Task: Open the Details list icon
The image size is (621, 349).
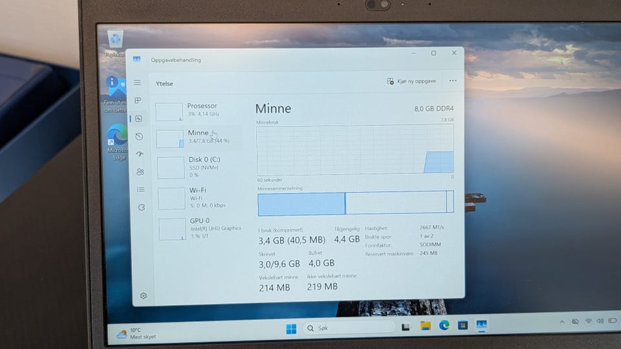Action: point(140,189)
